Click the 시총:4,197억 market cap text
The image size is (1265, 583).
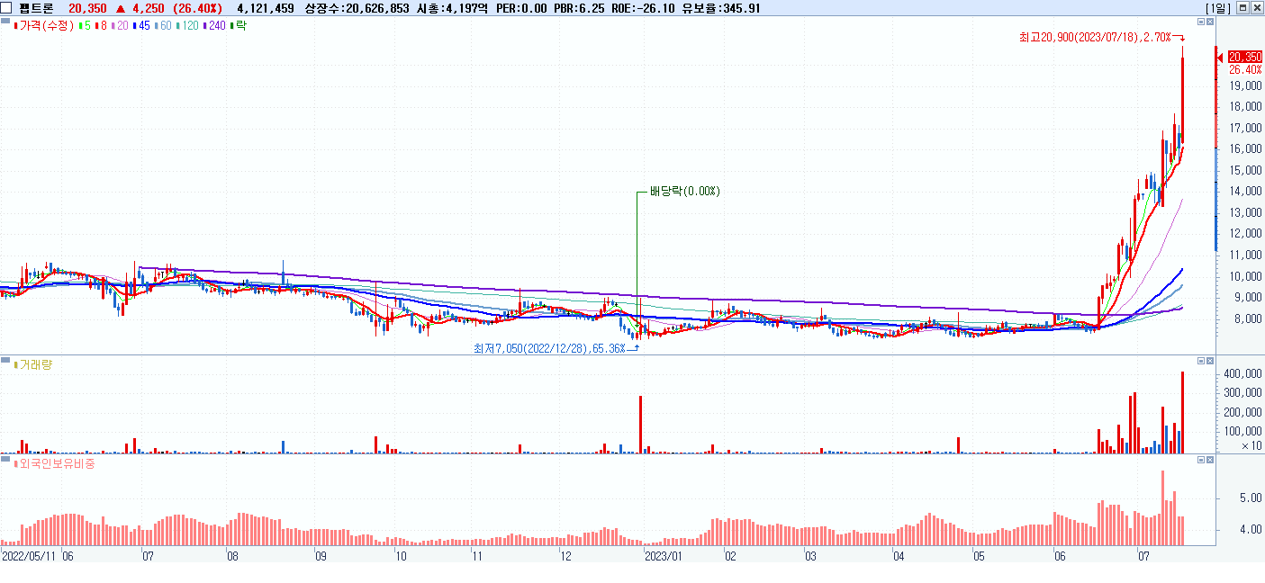pyautogui.click(x=453, y=7)
